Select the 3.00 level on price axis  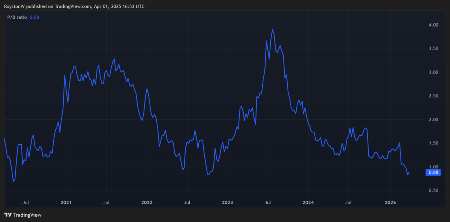433,72
